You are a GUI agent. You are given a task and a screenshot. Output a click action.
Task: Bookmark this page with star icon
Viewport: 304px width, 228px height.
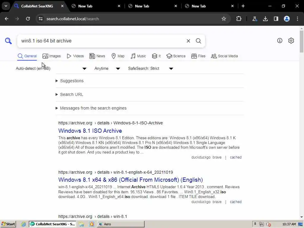pyautogui.click(x=224, y=19)
